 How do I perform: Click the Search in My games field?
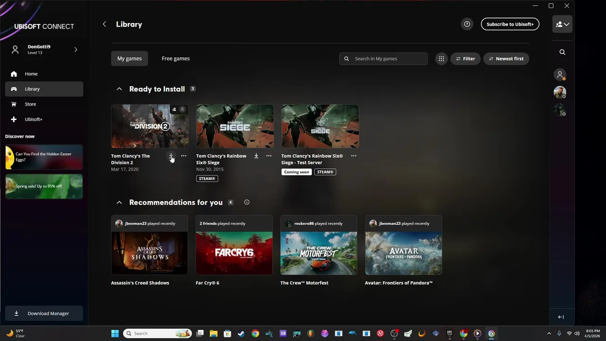383,59
